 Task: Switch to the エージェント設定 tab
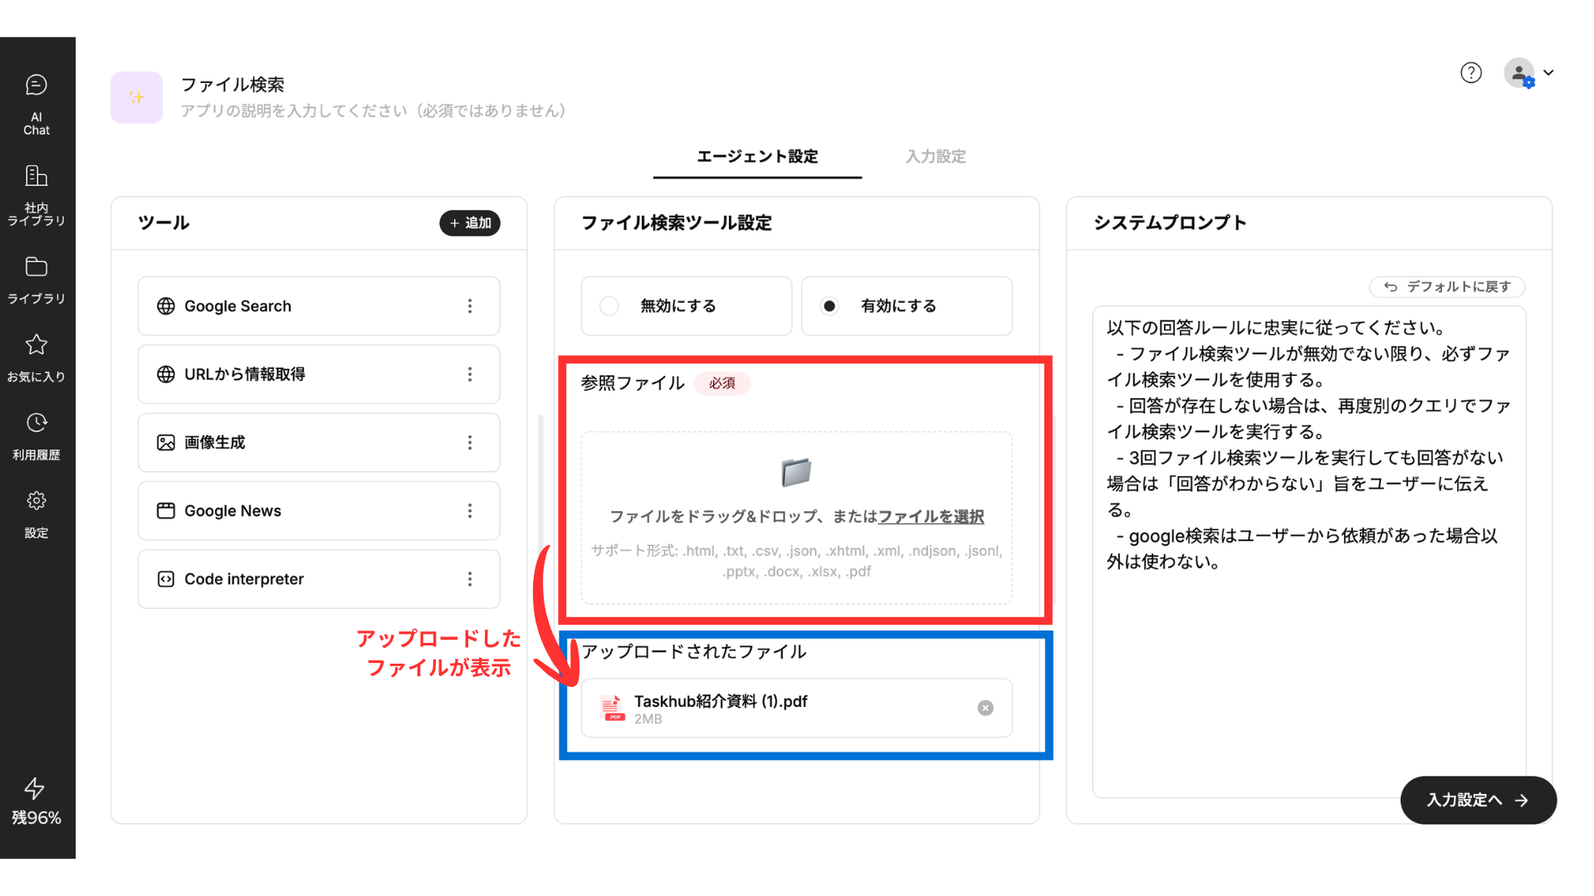[x=756, y=156]
